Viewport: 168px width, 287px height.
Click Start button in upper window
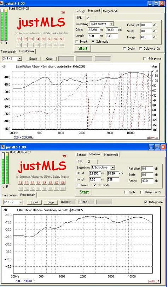coord(83,49)
